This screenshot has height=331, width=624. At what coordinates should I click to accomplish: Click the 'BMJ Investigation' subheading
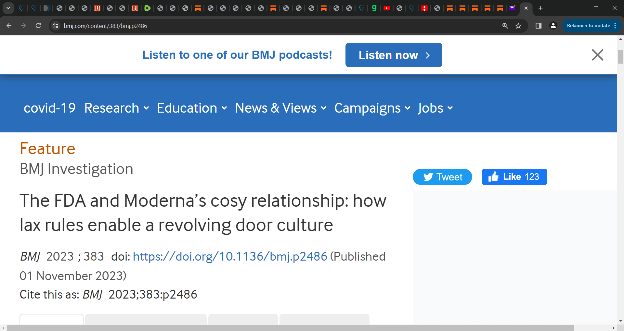tap(76, 169)
